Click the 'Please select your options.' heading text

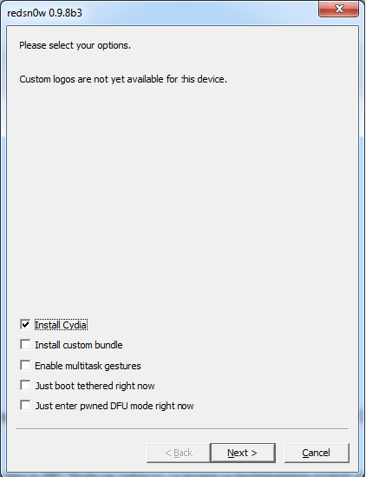pos(75,45)
